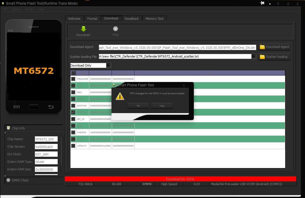
Task: Enable the USRDATA partition checkbox
Action: click(x=73, y=146)
